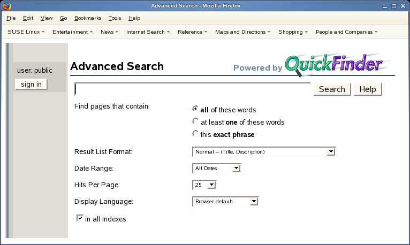
Task: Open the Result List Format dropdown
Action: 264,152
